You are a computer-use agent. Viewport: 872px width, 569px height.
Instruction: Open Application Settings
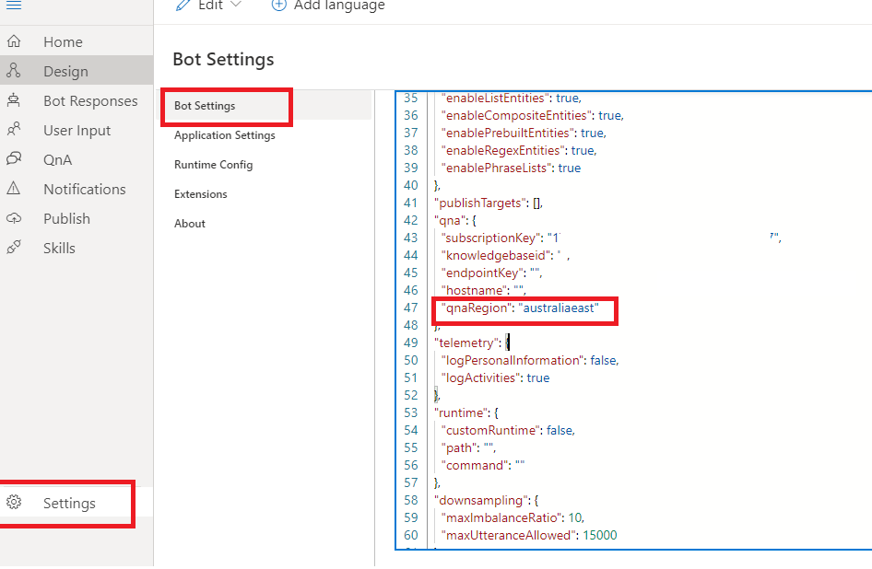(224, 135)
